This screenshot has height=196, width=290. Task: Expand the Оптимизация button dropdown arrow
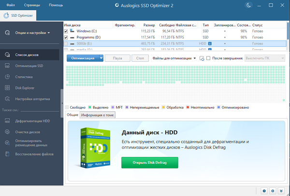coord(101,58)
